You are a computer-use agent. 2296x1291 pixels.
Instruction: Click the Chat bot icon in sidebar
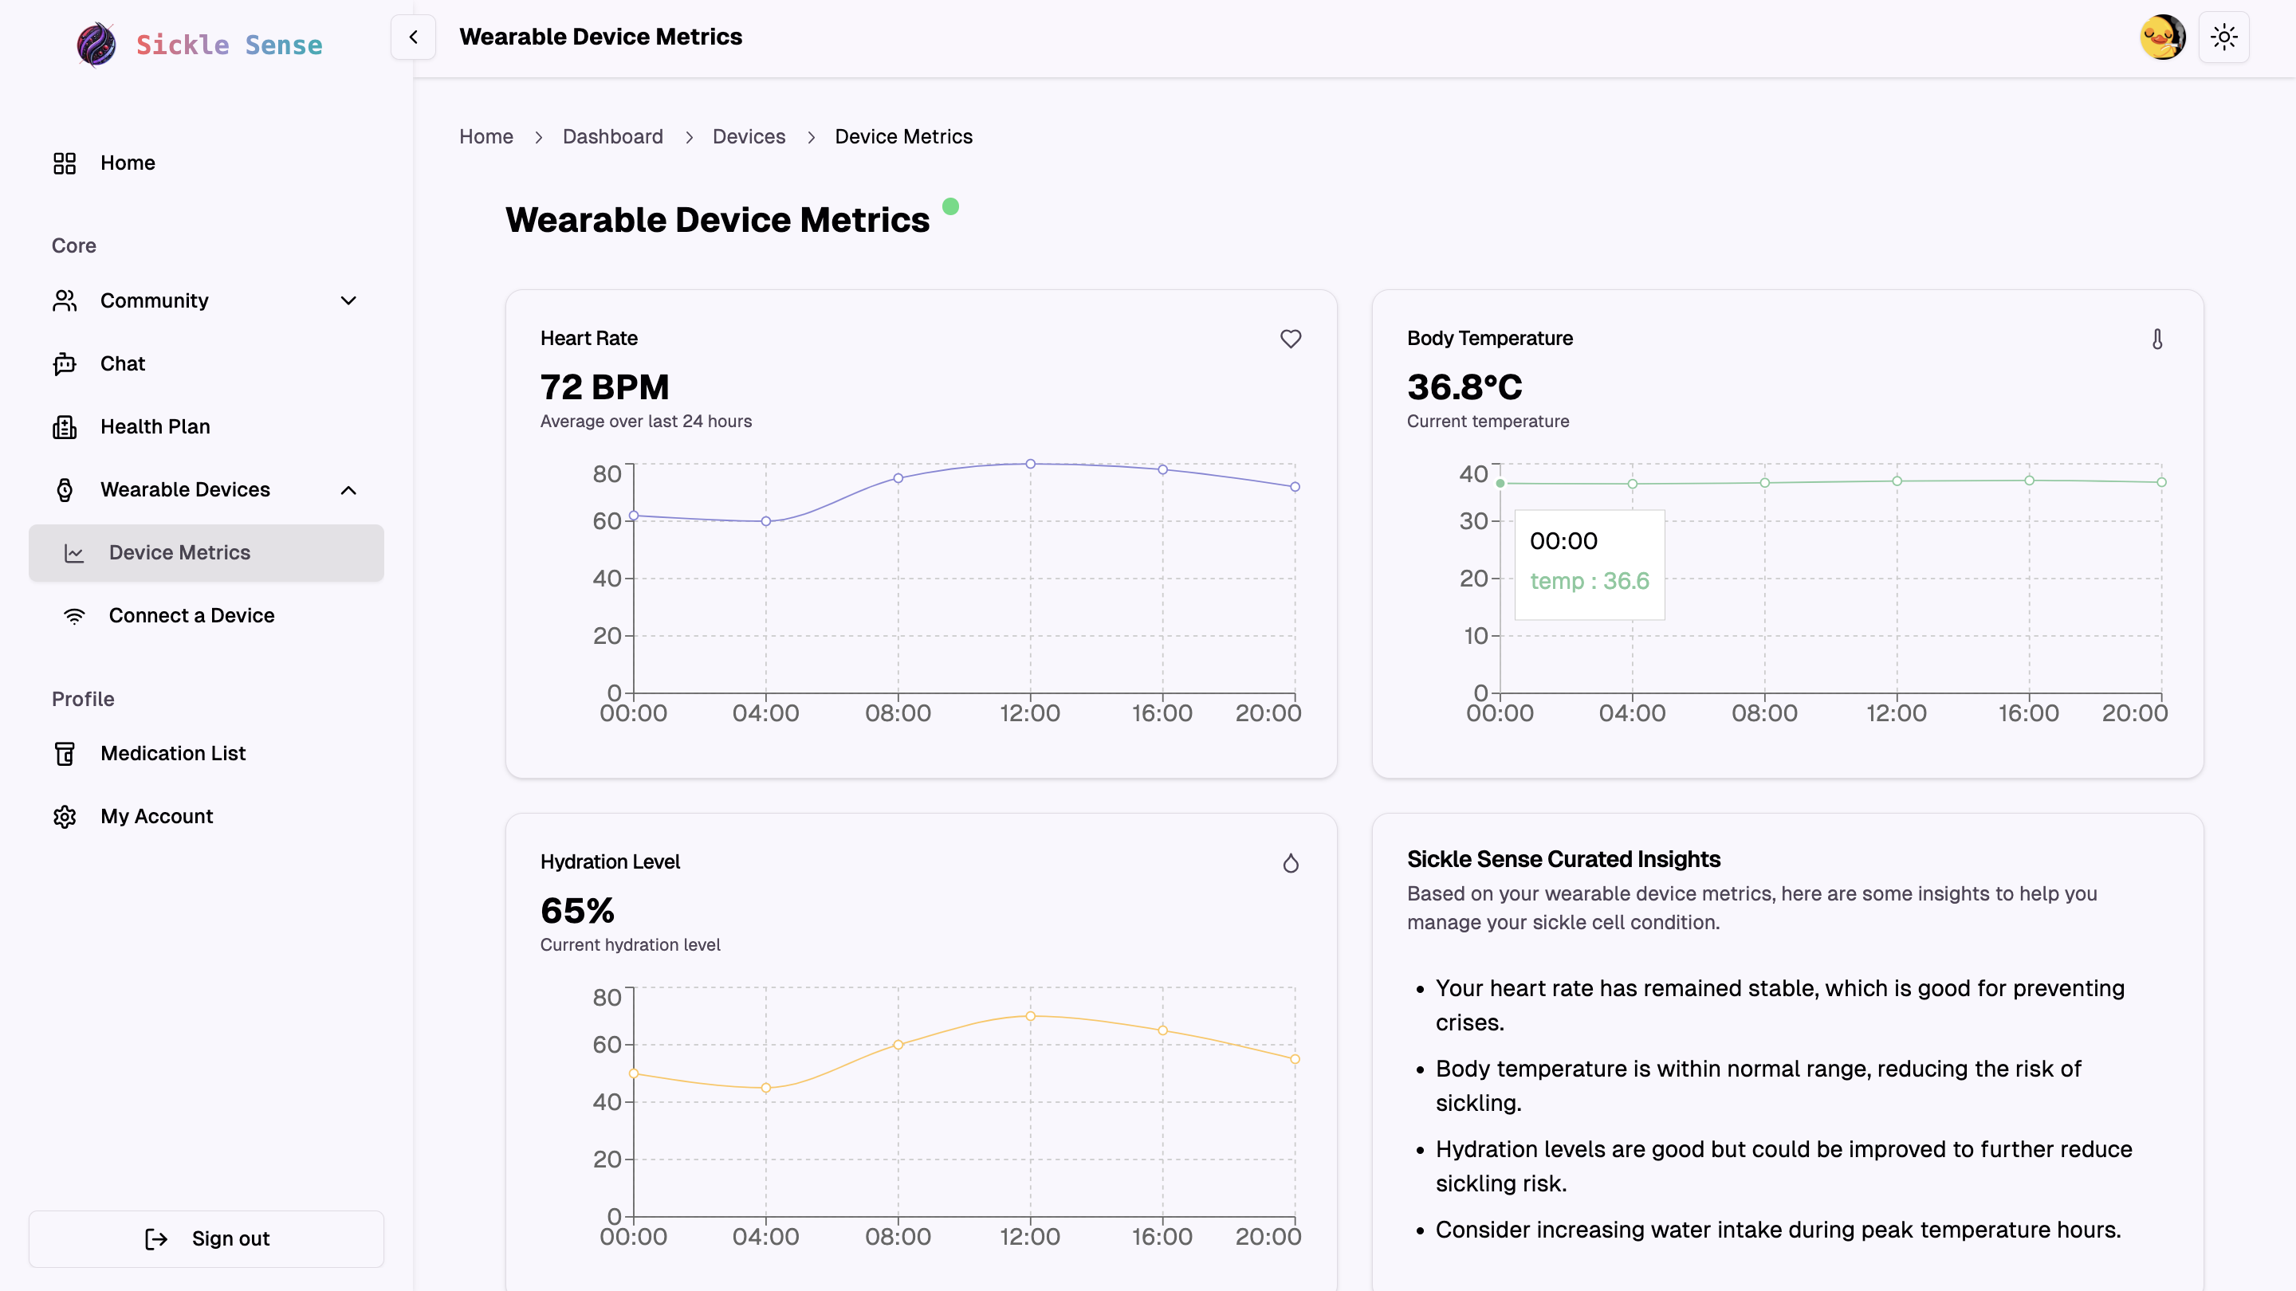tap(64, 363)
